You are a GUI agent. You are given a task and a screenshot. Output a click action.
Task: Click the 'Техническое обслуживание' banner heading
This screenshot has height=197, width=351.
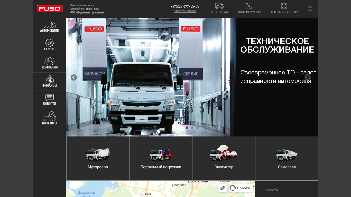[277, 45]
